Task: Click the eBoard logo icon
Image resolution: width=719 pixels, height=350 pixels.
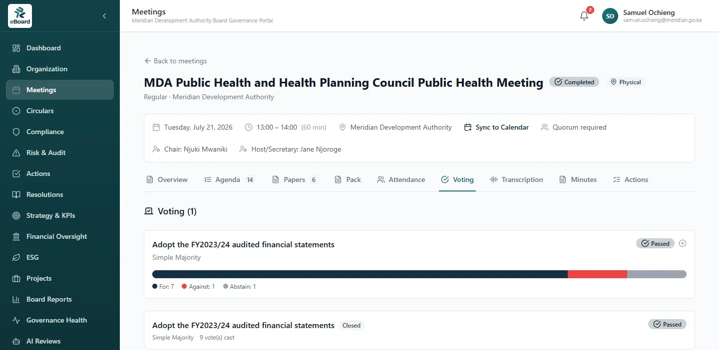Action: [x=20, y=16]
